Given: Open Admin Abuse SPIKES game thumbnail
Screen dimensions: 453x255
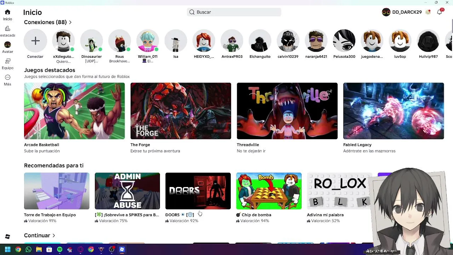Looking at the screenshot, I should 127,191.
